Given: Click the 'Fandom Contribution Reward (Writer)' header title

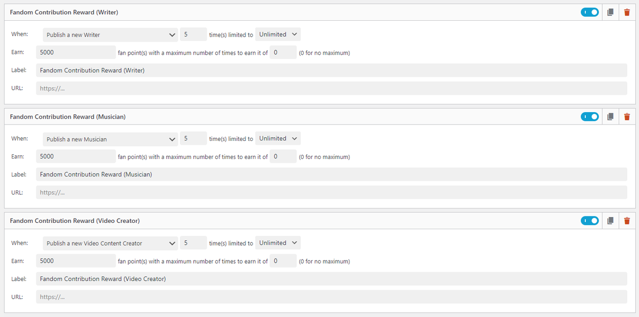Looking at the screenshot, I should tap(64, 12).
